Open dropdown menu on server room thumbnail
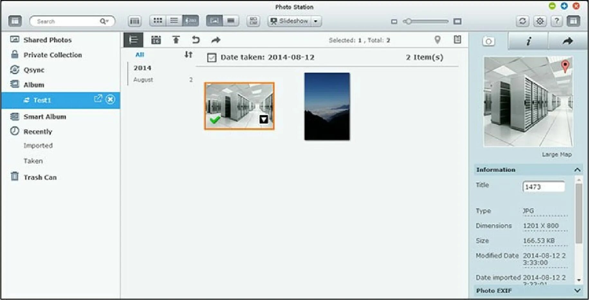The image size is (589, 300). (264, 120)
